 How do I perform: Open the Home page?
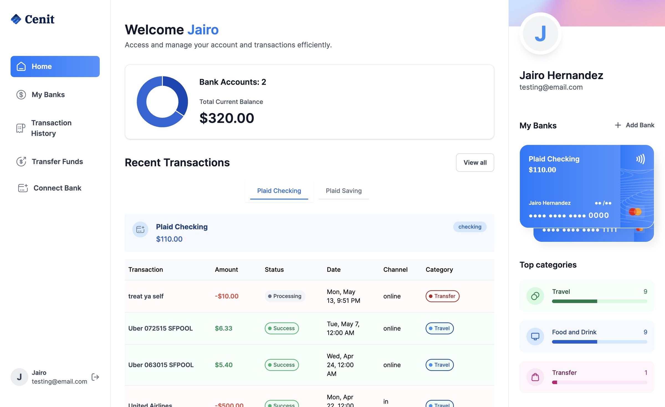[x=55, y=66]
